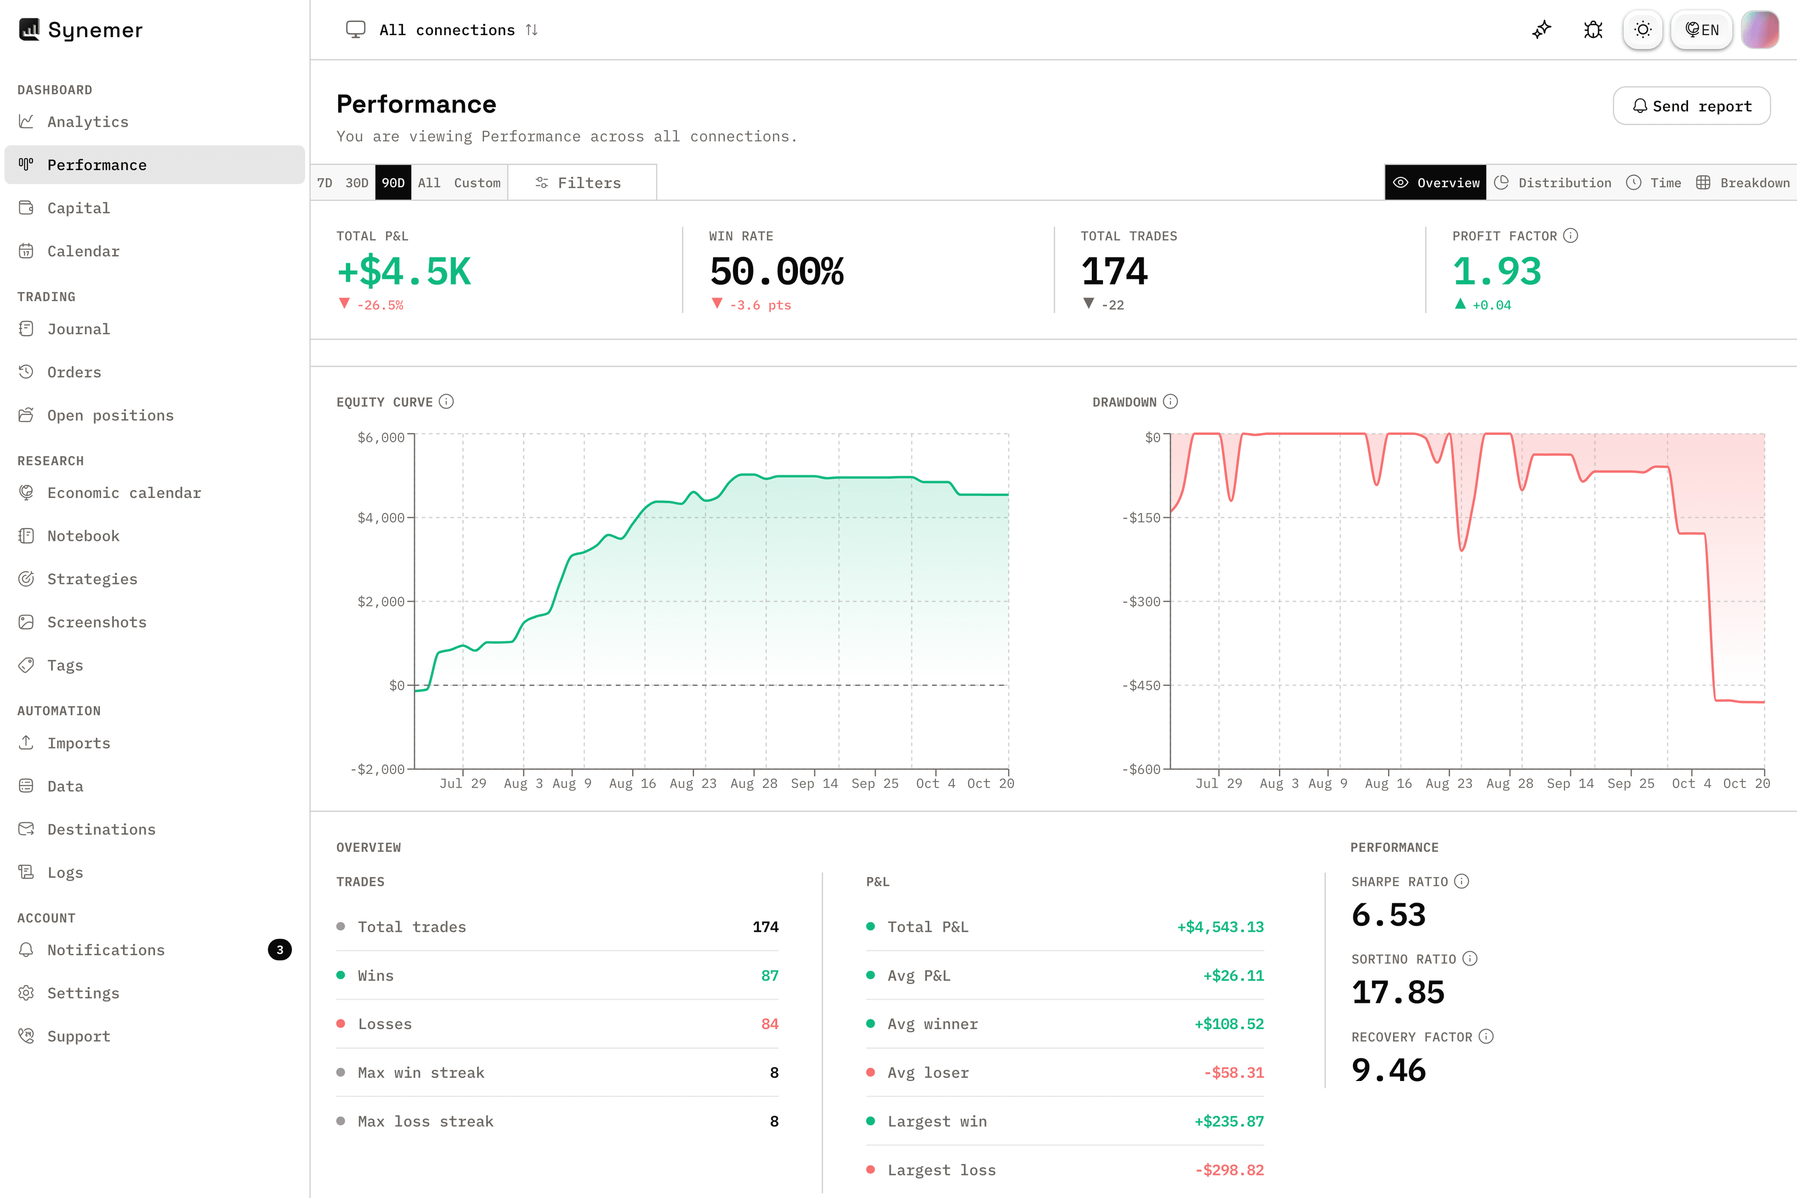Open the Destinations page
This screenshot has width=1797, height=1198.
click(154, 830)
